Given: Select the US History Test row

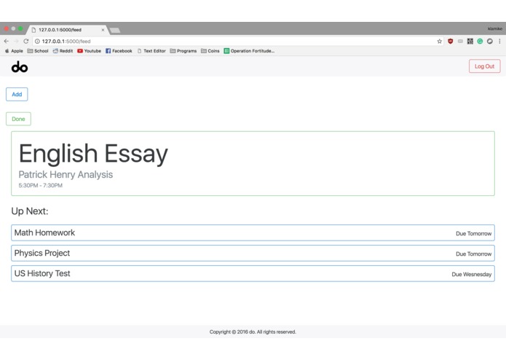Looking at the screenshot, I should click(x=253, y=273).
